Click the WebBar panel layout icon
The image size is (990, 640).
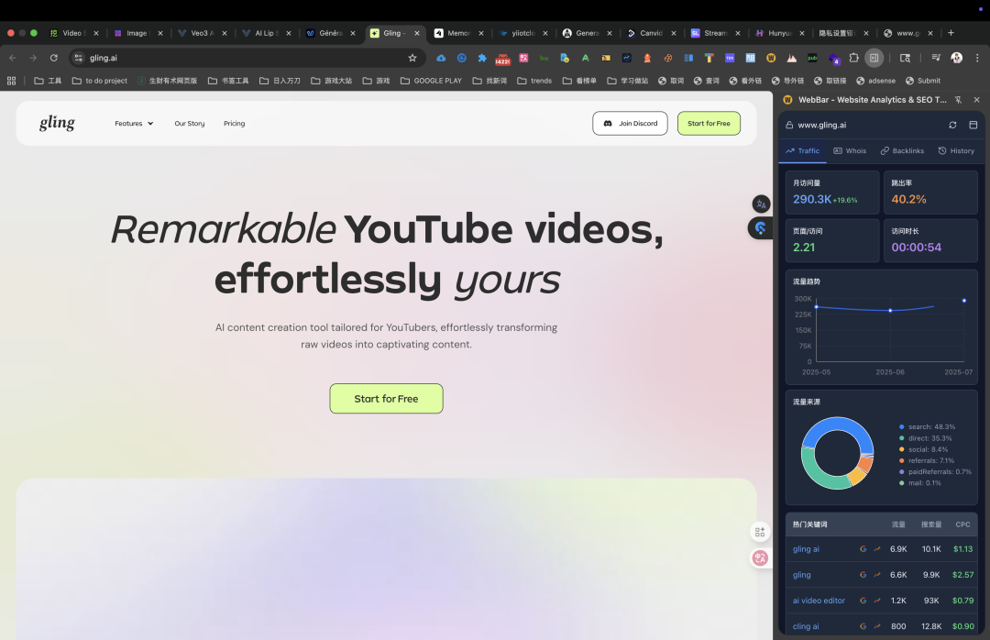[973, 125]
